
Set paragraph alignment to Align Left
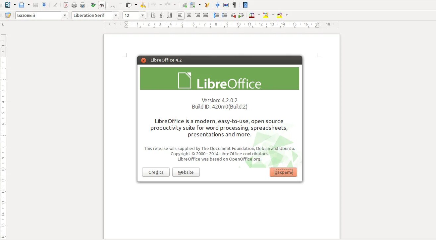coord(180,15)
